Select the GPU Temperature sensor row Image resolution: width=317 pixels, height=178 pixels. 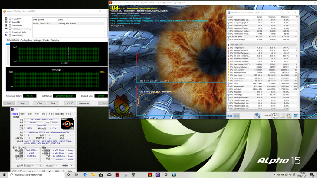(262, 48)
